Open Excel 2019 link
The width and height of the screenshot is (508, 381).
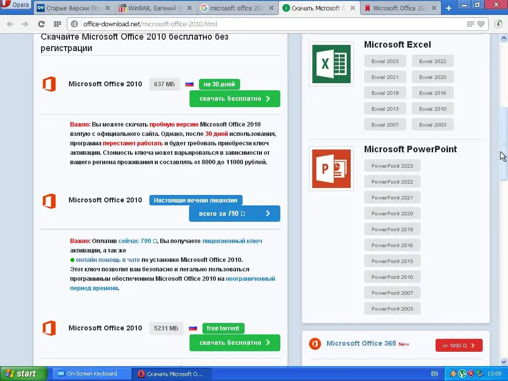tap(385, 93)
